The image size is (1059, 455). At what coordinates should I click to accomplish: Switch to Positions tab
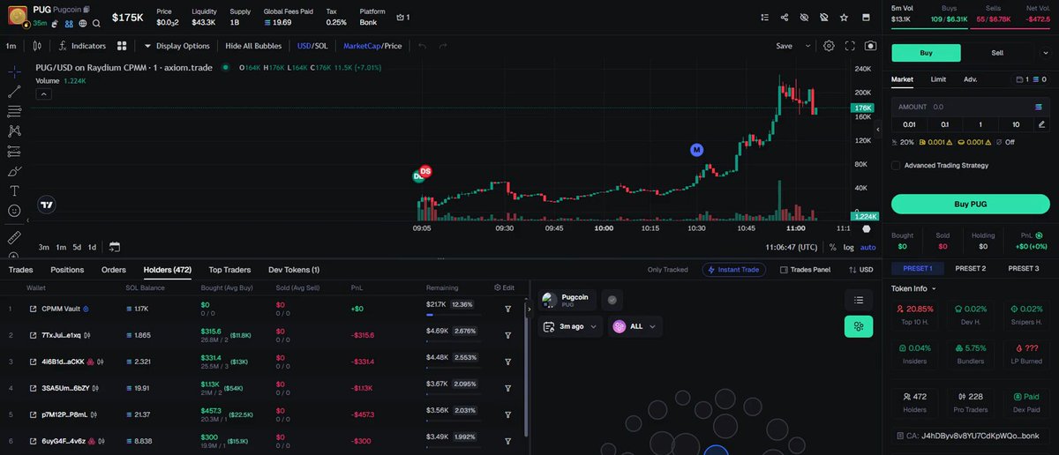coord(67,270)
